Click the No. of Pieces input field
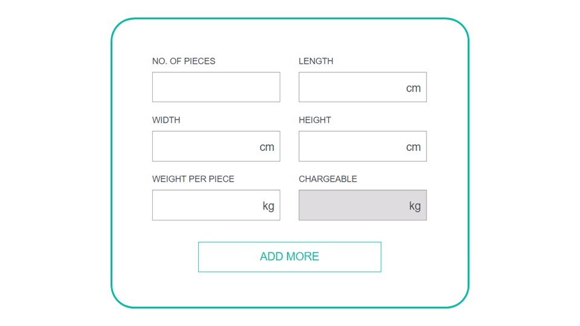 click(216, 87)
